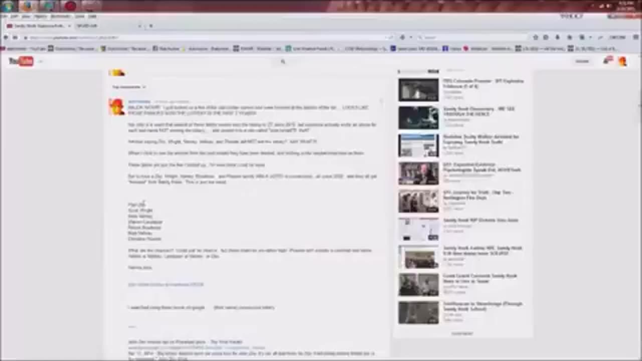Open the Firefox hamburger menu
Viewport: 642px width, 361px height.
pyautogui.click(x=635, y=38)
